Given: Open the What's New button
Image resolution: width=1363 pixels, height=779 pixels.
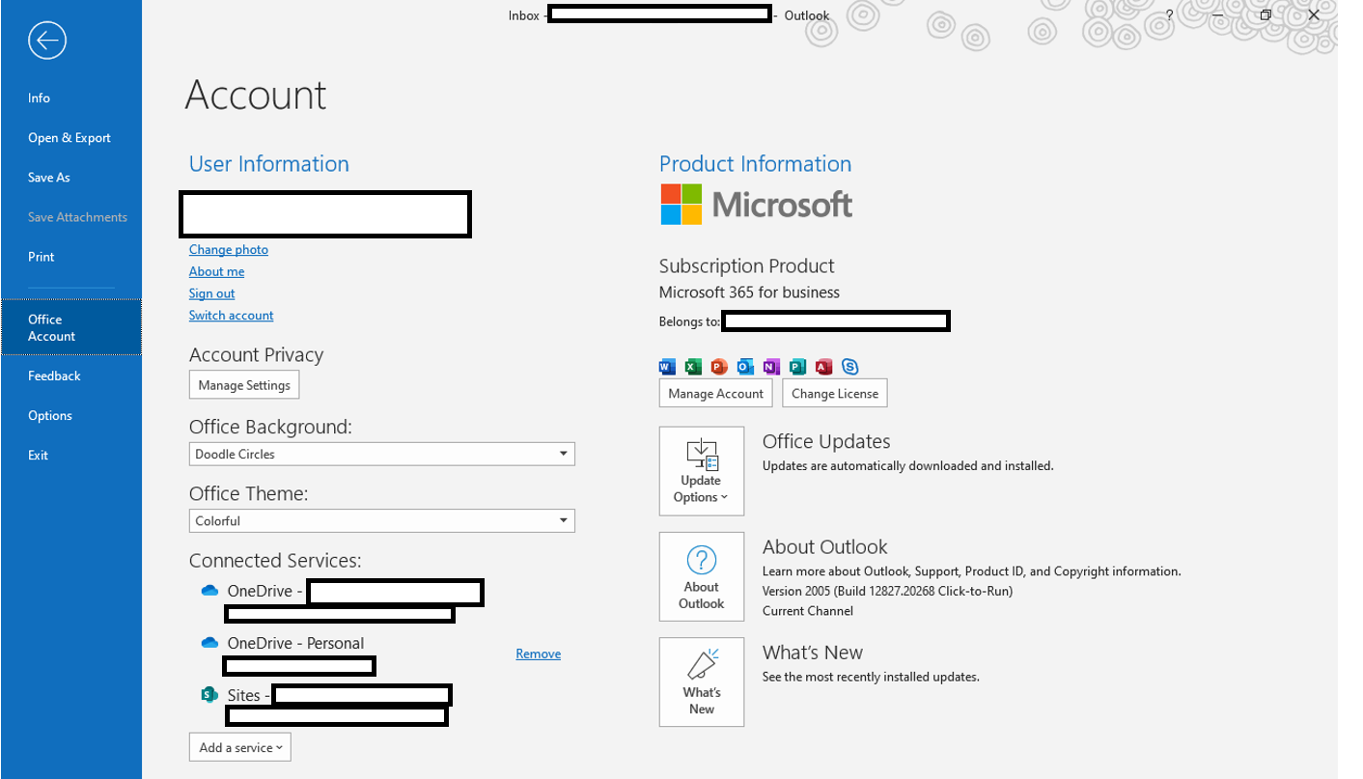Looking at the screenshot, I should pos(702,682).
